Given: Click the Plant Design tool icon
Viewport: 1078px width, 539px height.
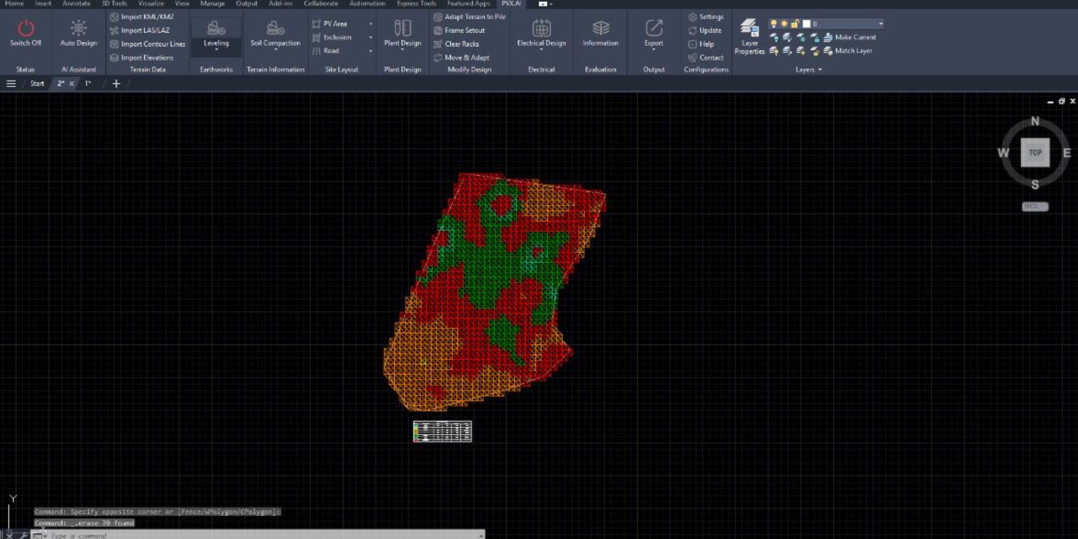Looking at the screenshot, I should (402, 27).
